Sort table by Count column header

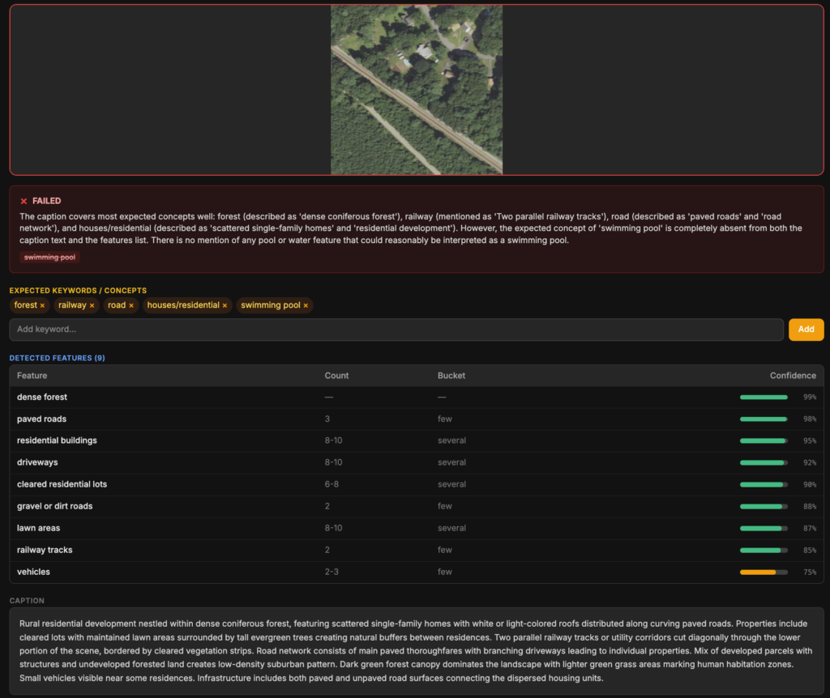336,376
